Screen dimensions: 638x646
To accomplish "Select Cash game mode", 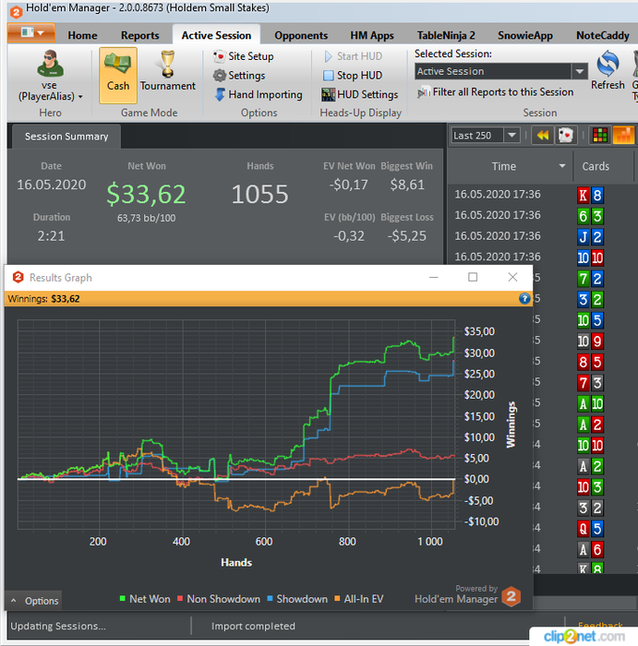I will (x=118, y=75).
